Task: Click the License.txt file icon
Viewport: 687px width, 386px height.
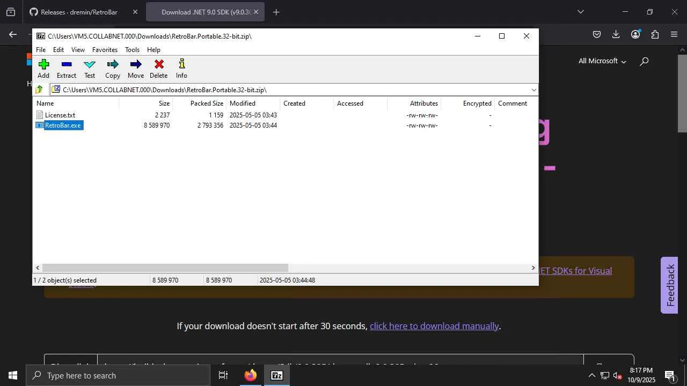Action: click(40, 115)
